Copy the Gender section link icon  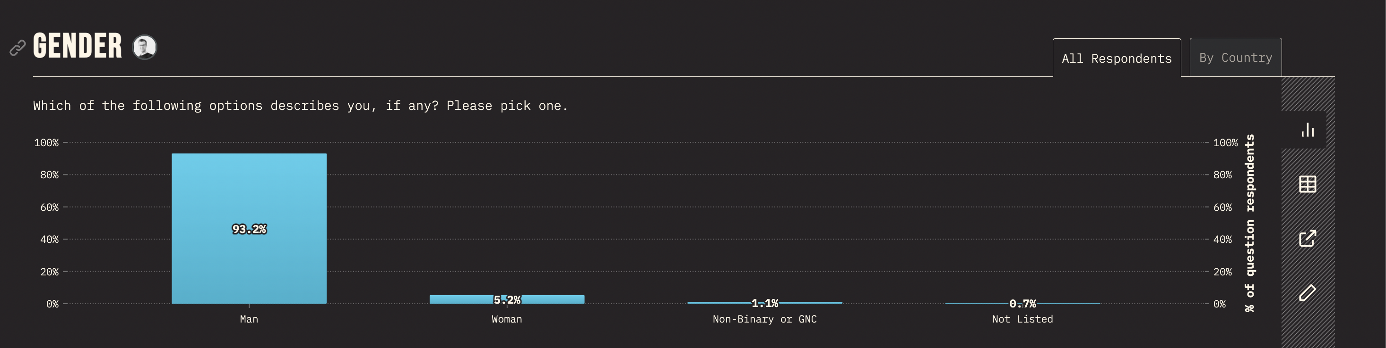(x=18, y=48)
